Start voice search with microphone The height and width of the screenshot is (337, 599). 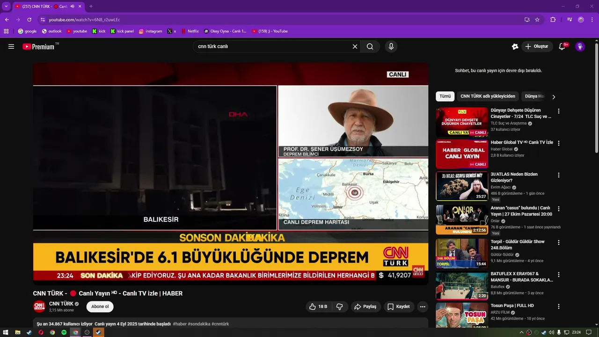pos(391,46)
